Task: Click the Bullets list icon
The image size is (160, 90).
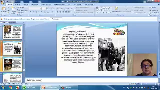Action: [x=58, y=8]
